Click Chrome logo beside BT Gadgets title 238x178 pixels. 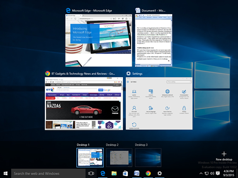pyautogui.click(x=48, y=74)
